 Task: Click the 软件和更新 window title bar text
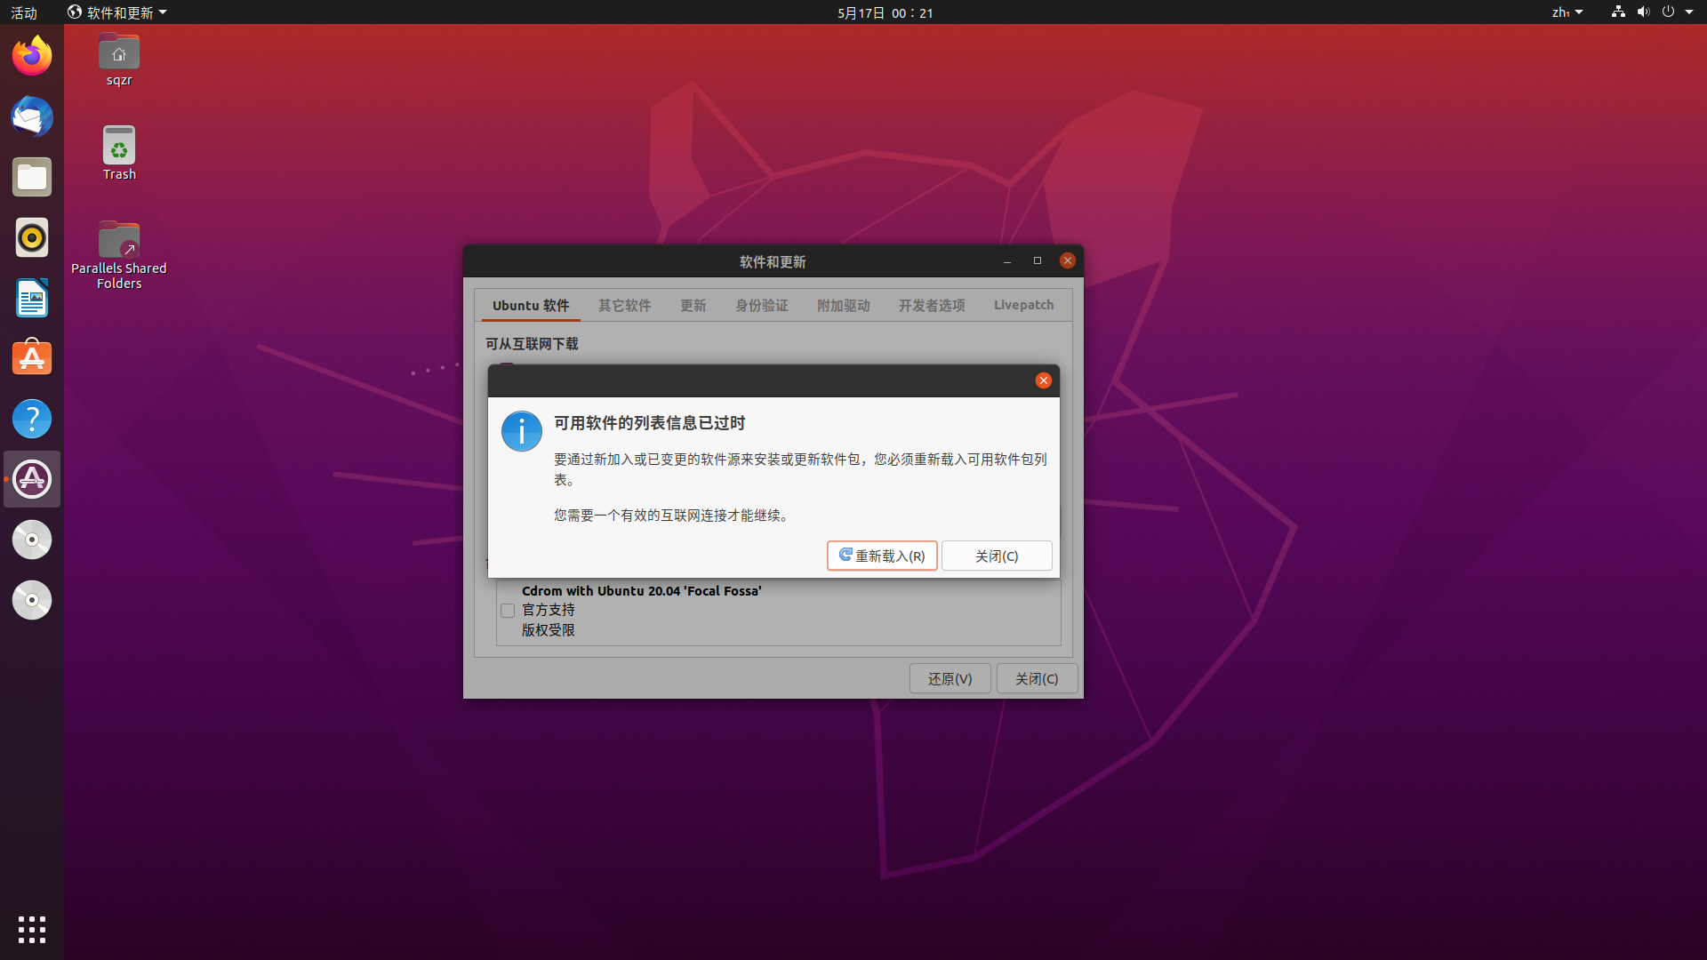(773, 262)
